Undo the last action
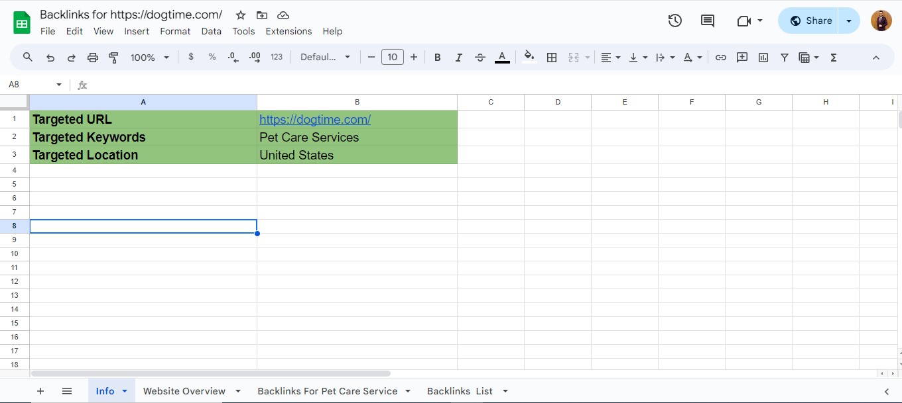The width and height of the screenshot is (902, 403). coord(50,58)
